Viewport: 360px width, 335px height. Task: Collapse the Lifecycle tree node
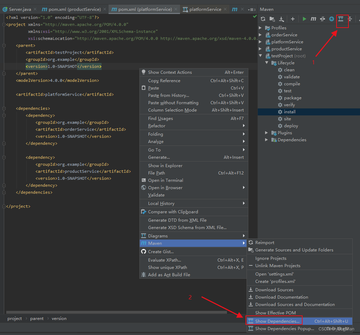point(267,63)
